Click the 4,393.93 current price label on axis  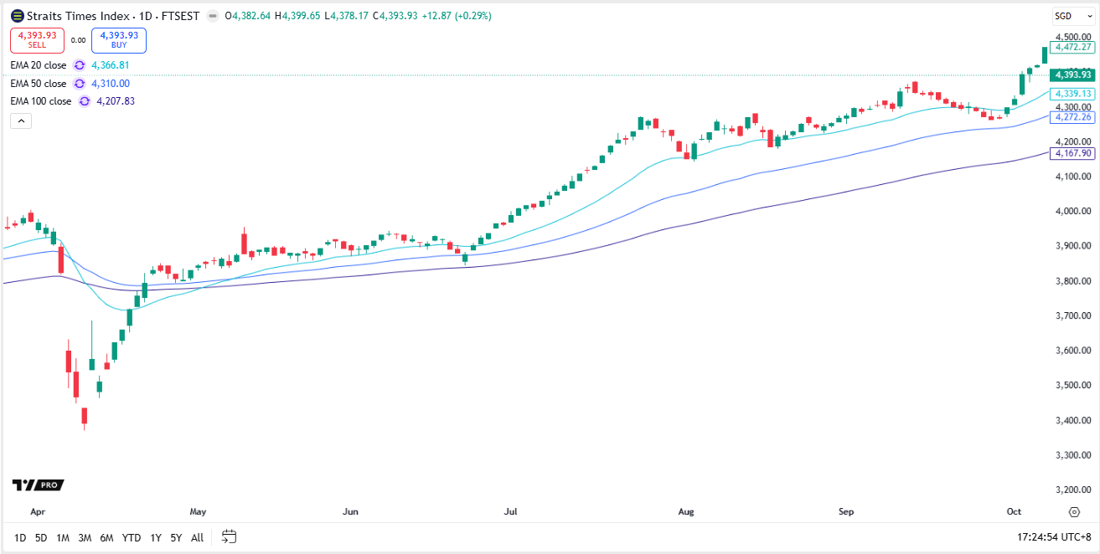pos(1073,75)
